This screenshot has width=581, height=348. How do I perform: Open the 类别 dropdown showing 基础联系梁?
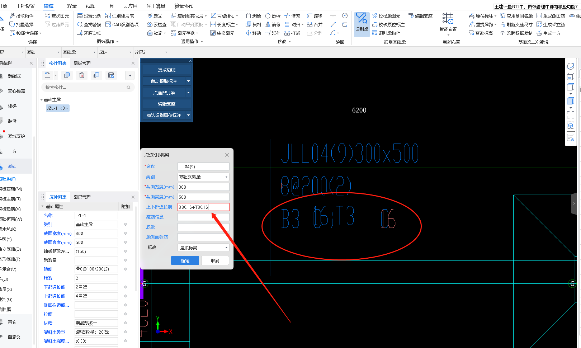[203, 177]
